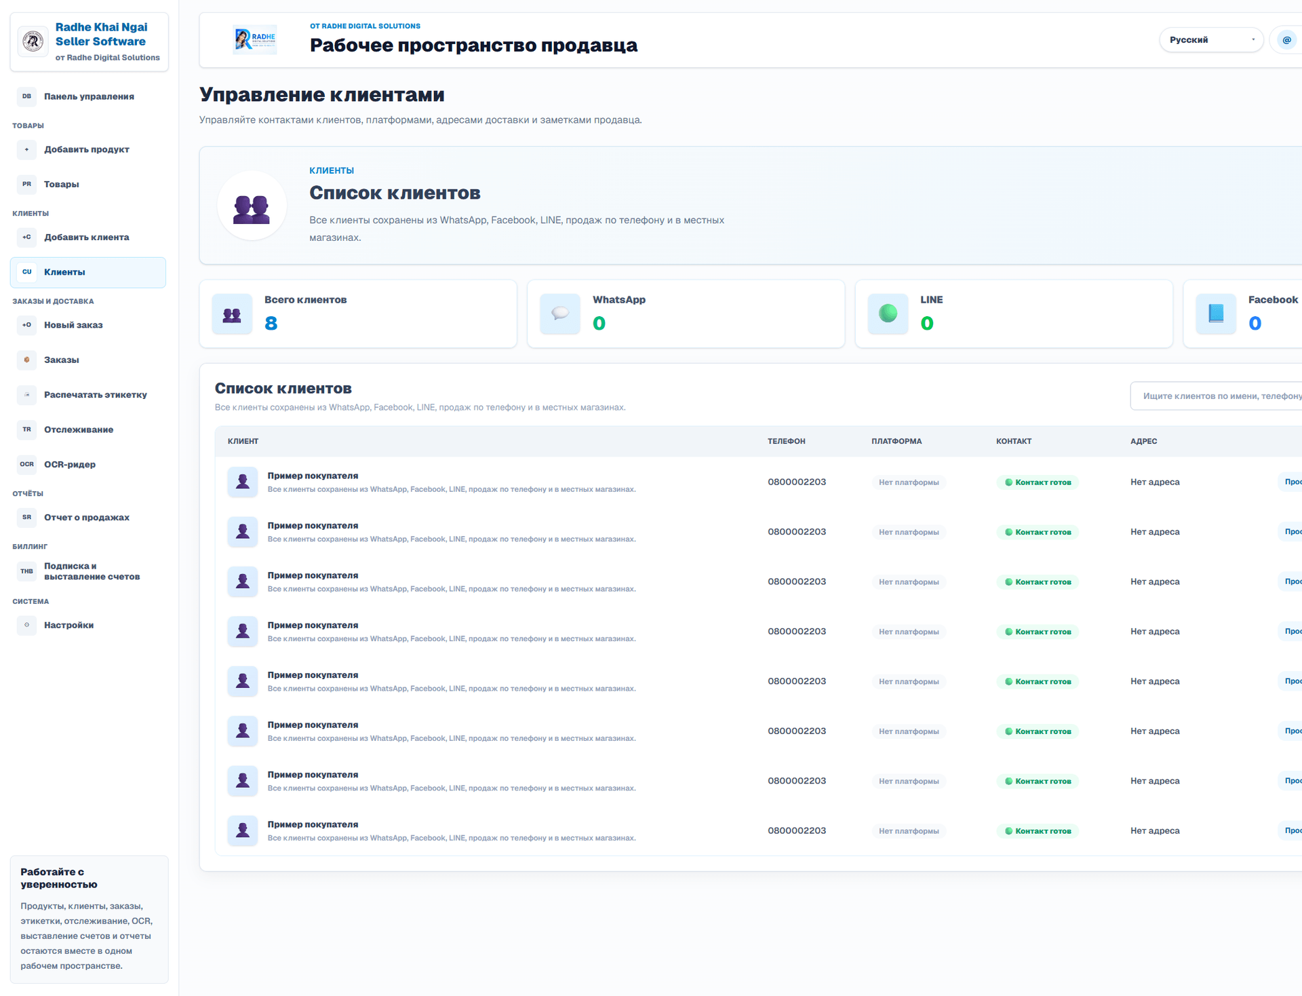The image size is (1302, 996).
Task: Open Отчет о продажах report page
Action: click(88, 517)
